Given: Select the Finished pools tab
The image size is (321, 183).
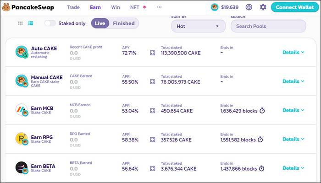Looking at the screenshot, I should click(x=124, y=23).
